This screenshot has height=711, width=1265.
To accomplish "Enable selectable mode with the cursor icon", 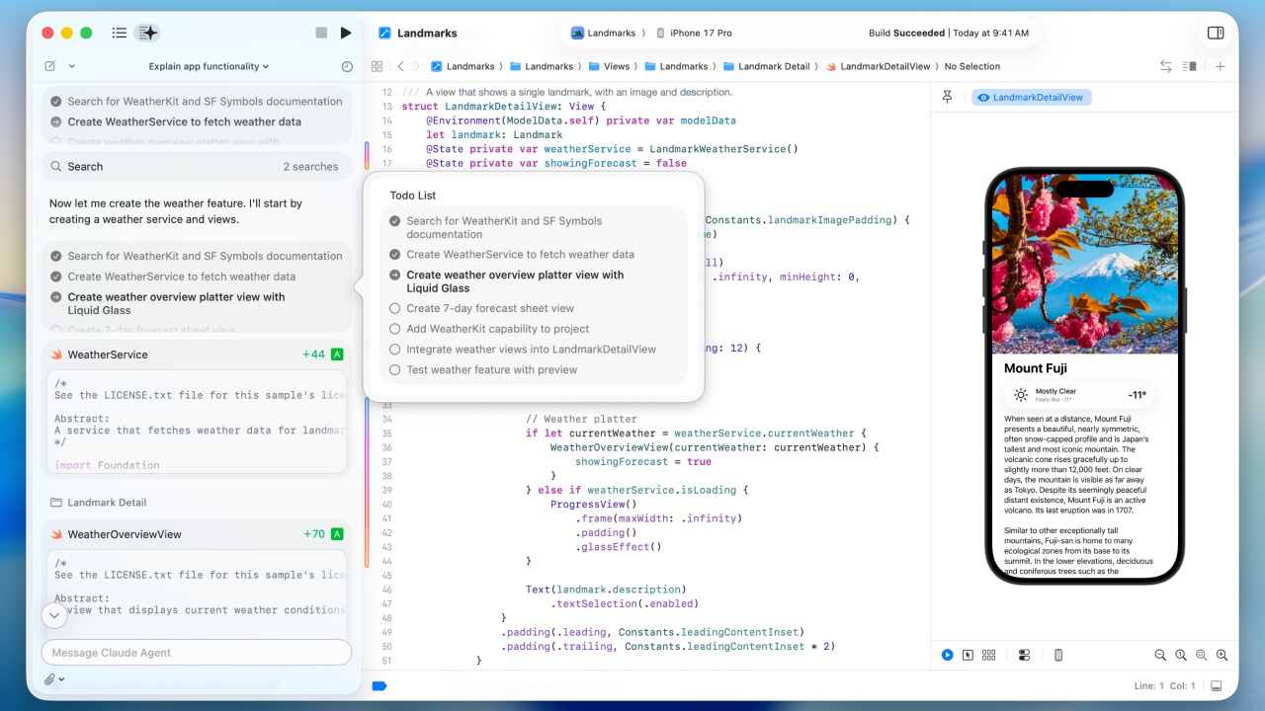I will tap(968, 655).
